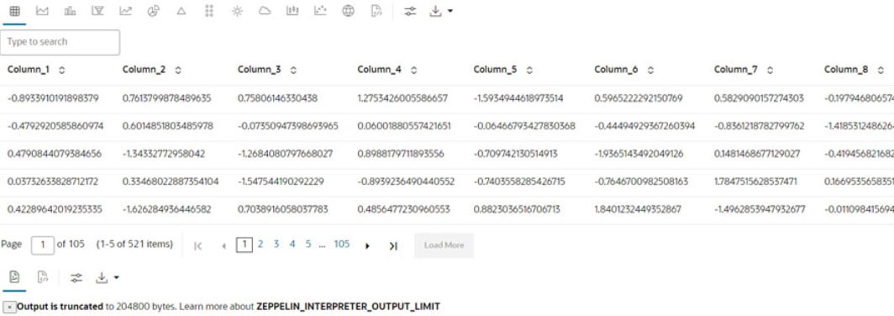Click bottom toolbar download icon

[102, 278]
